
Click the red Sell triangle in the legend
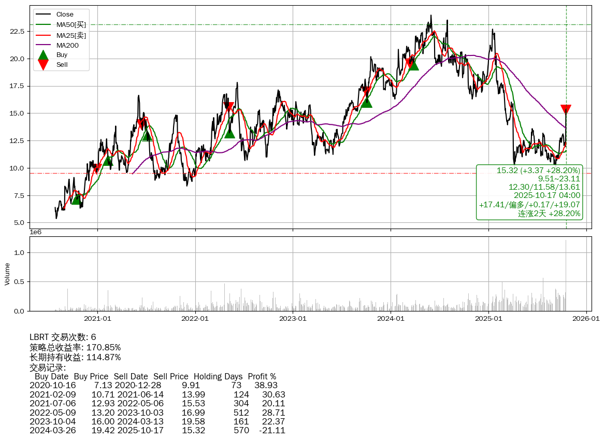coord(44,65)
